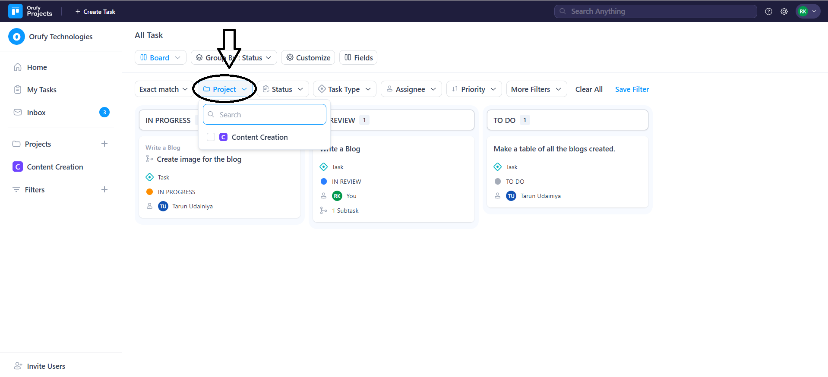Image resolution: width=828 pixels, height=377 pixels.
Task: Check the Content Creation project checkbox
Action: point(211,137)
